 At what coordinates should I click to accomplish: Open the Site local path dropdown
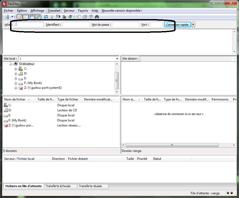click(117, 59)
